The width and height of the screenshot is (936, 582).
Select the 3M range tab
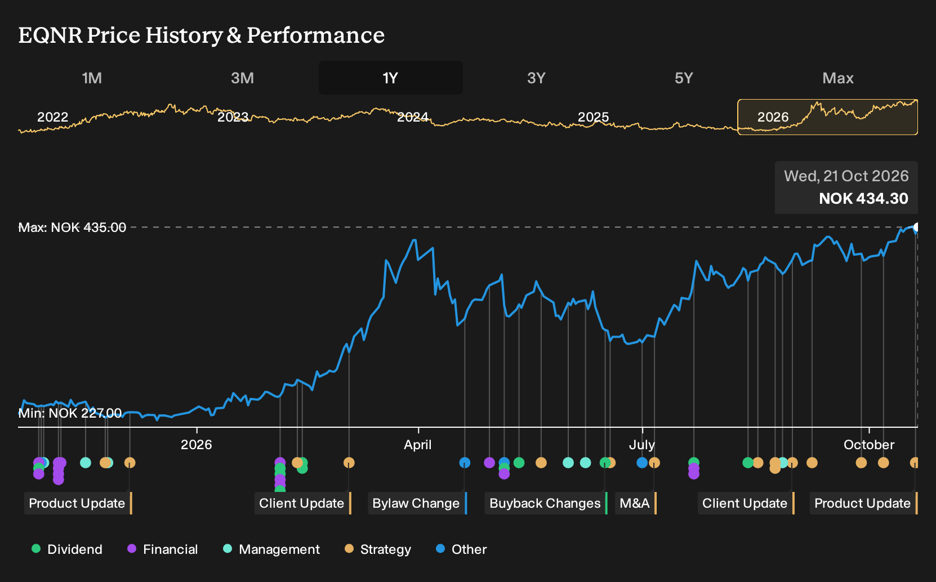(242, 78)
